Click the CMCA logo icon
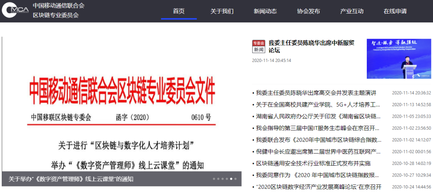The height and width of the screenshot is (192, 433). pos(15,10)
